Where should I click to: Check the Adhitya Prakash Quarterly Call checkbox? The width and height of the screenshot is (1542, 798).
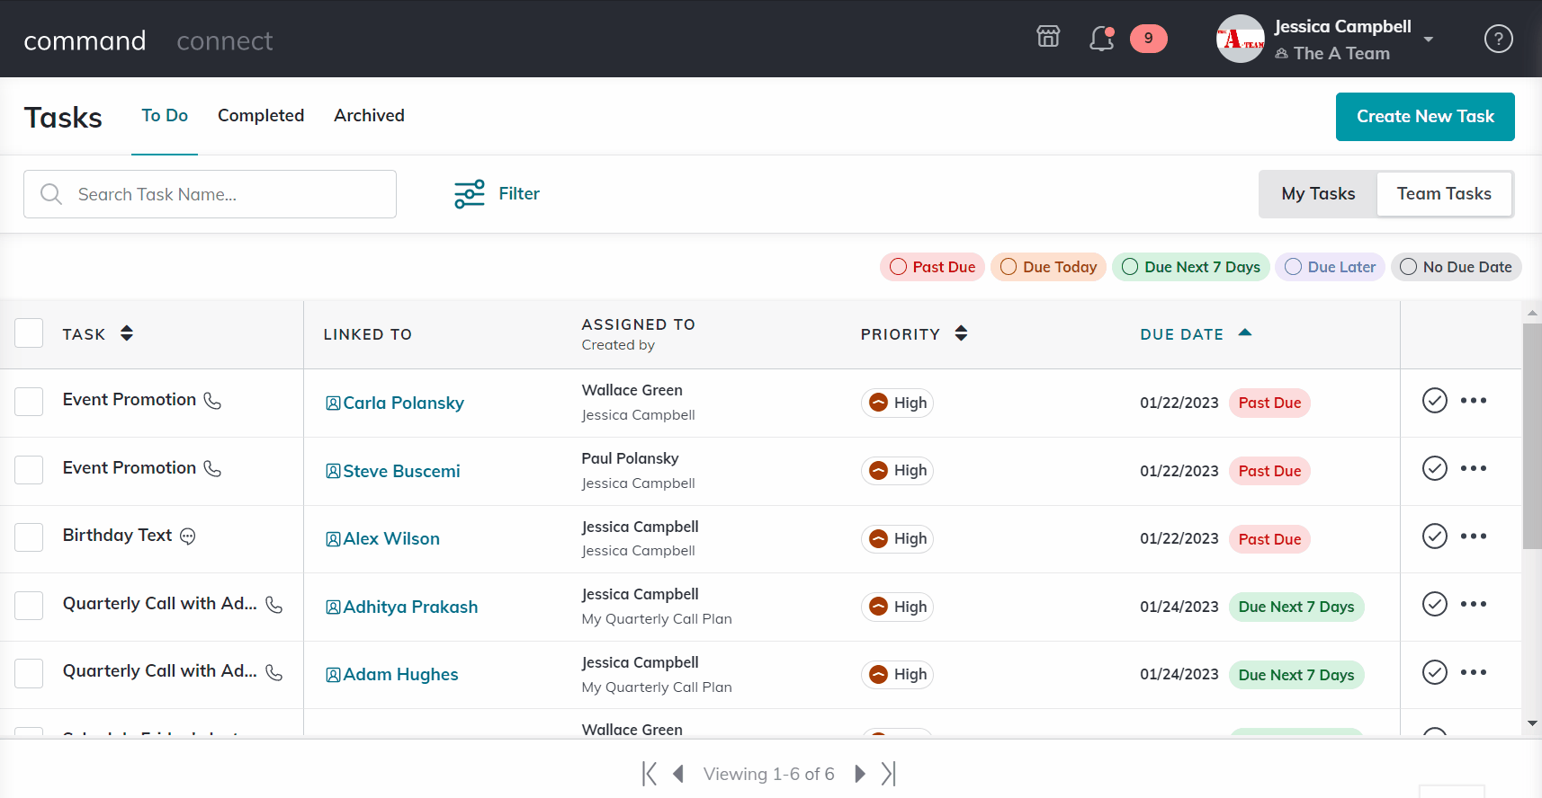click(29, 606)
